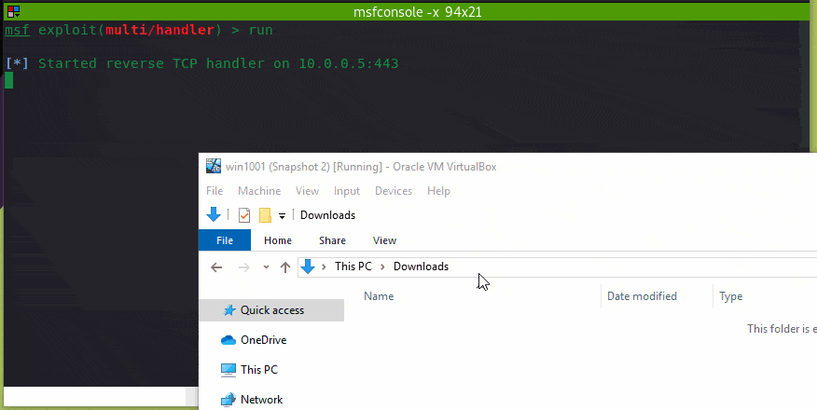Open the recent locations dropdown chevron
Viewport: 817px width, 410px height.
[x=266, y=266]
